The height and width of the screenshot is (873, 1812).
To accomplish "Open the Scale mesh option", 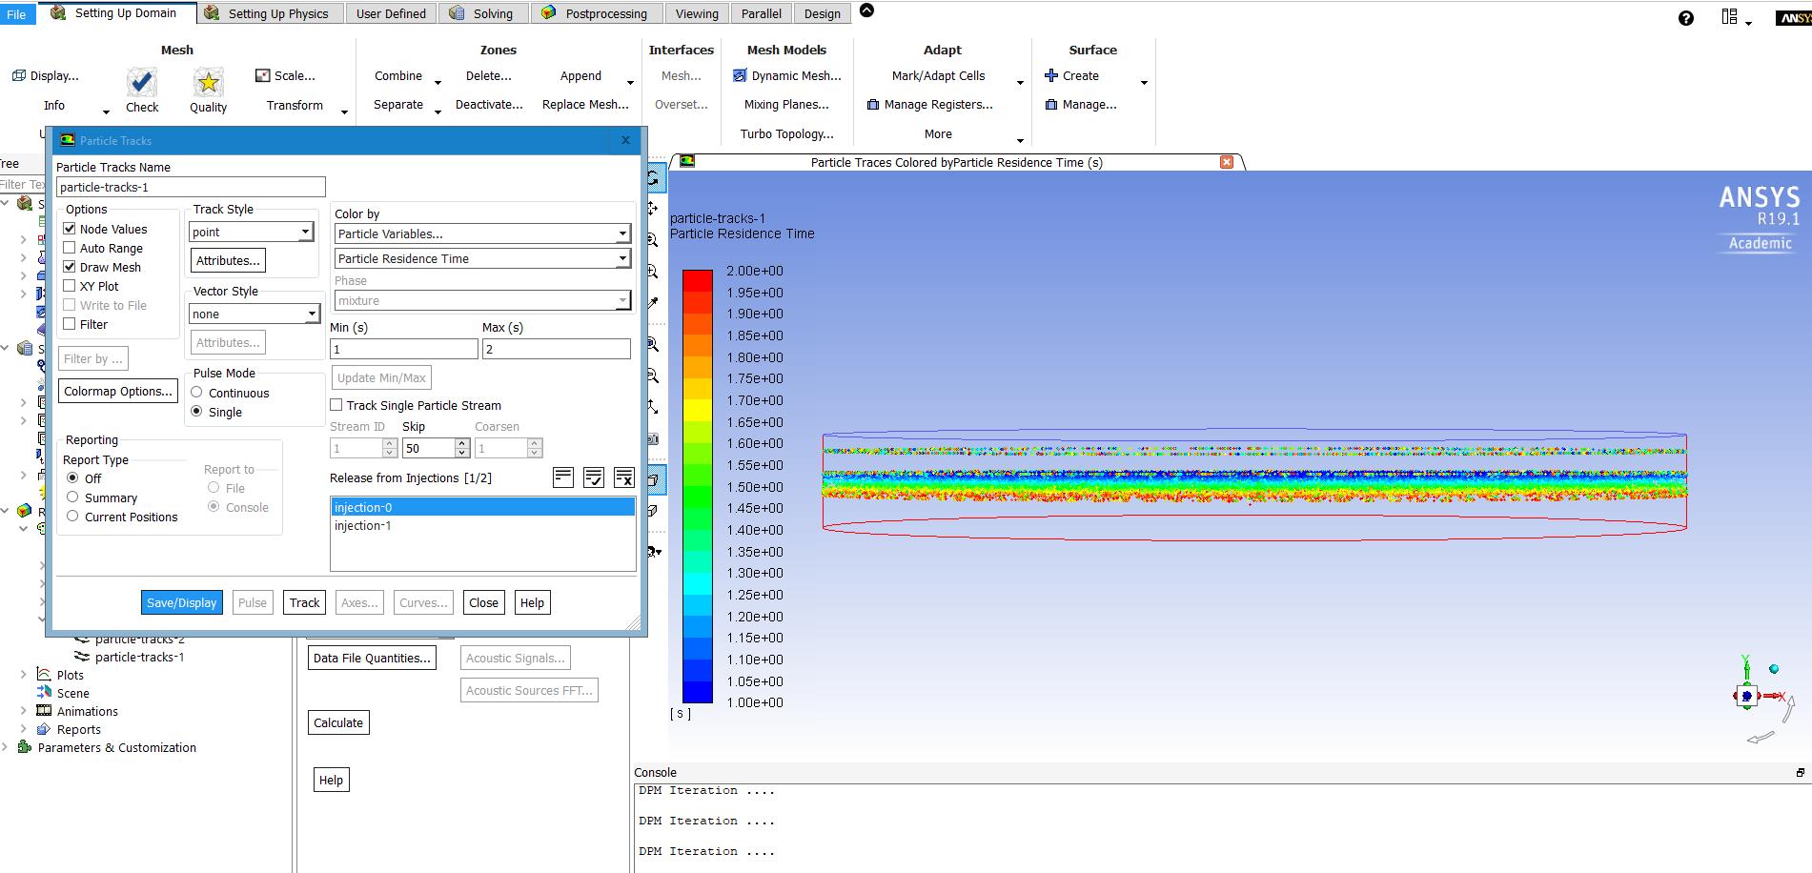I will pos(285,75).
